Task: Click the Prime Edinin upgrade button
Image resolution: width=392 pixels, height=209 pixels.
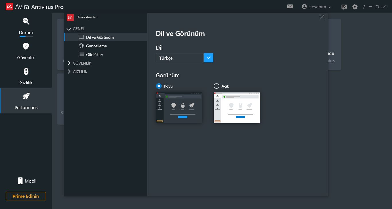Action: (x=26, y=196)
